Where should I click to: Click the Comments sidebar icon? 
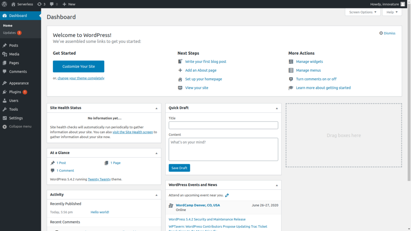tap(5, 71)
